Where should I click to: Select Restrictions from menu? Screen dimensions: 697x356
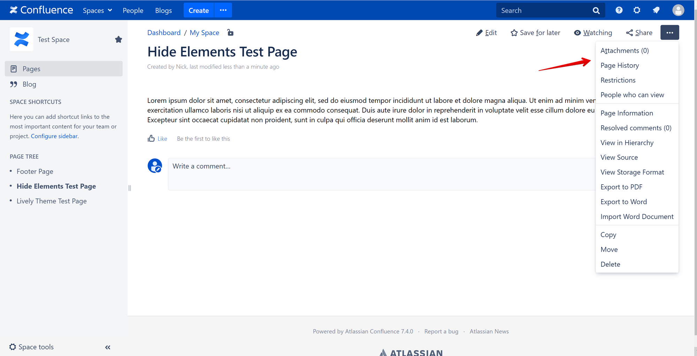pyautogui.click(x=637, y=80)
